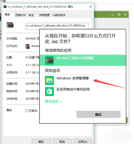Close the green background window
This screenshot has width=134, height=144.
(125, 15)
